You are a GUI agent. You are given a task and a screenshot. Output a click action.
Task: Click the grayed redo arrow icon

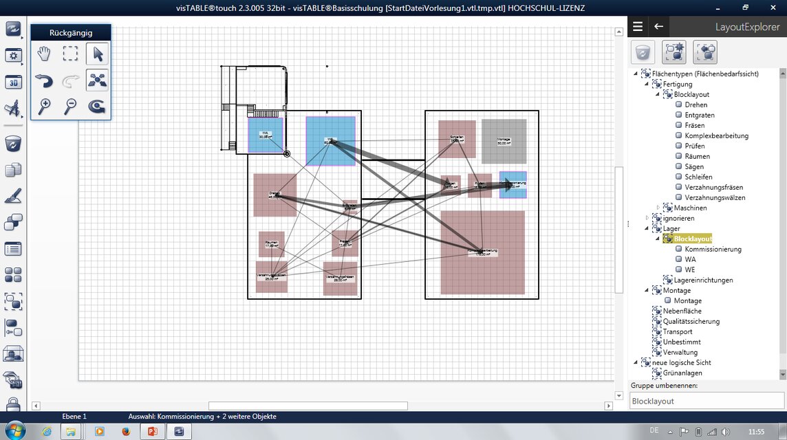point(70,80)
